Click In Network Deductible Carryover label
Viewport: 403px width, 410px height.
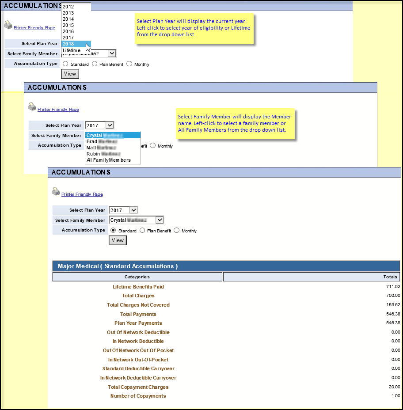138,378
